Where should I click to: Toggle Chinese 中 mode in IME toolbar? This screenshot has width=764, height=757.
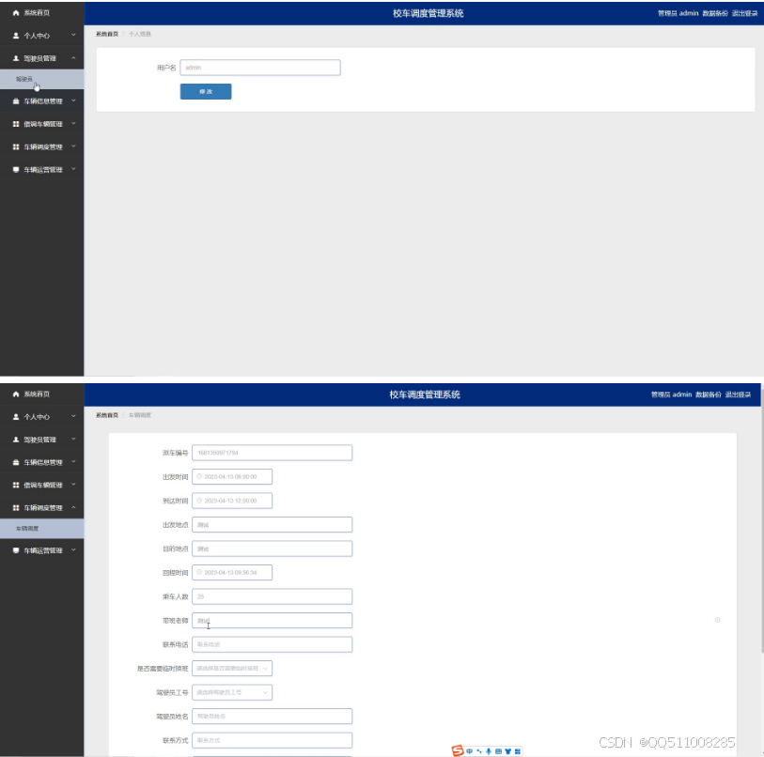click(469, 751)
